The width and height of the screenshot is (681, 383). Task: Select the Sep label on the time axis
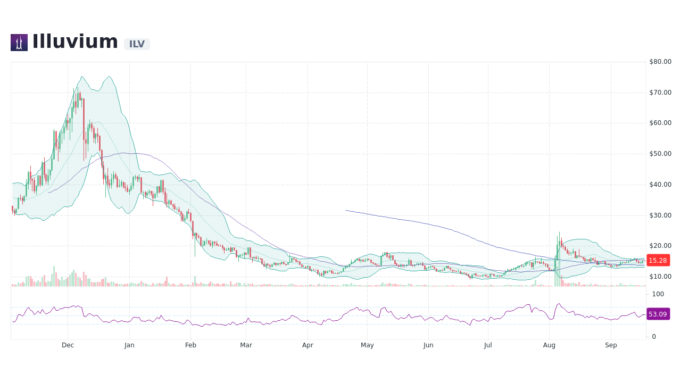tap(611, 345)
